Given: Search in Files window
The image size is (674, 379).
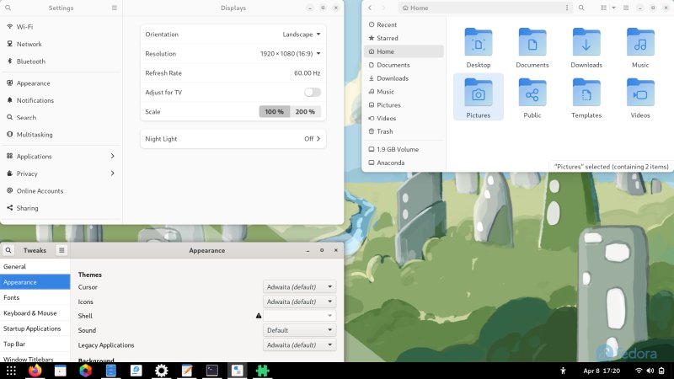Looking at the screenshot, I should (581, 8).
